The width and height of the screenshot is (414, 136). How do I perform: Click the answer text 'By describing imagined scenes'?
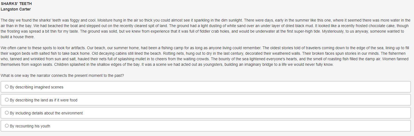[x=37, y=87]
